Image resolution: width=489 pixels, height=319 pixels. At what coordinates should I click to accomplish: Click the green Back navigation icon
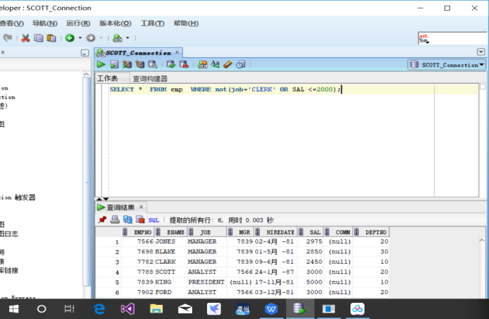(x=69, y=37)
